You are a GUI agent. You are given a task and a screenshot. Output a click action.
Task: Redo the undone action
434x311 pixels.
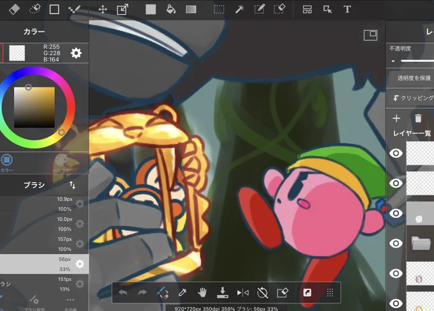click(142, 292)
